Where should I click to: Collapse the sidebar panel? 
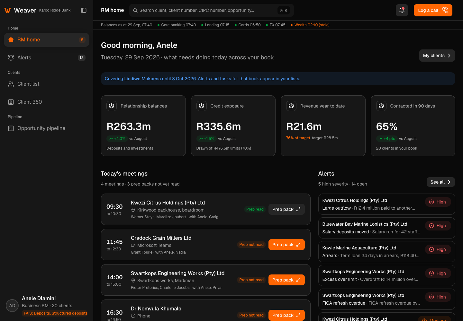84,10
